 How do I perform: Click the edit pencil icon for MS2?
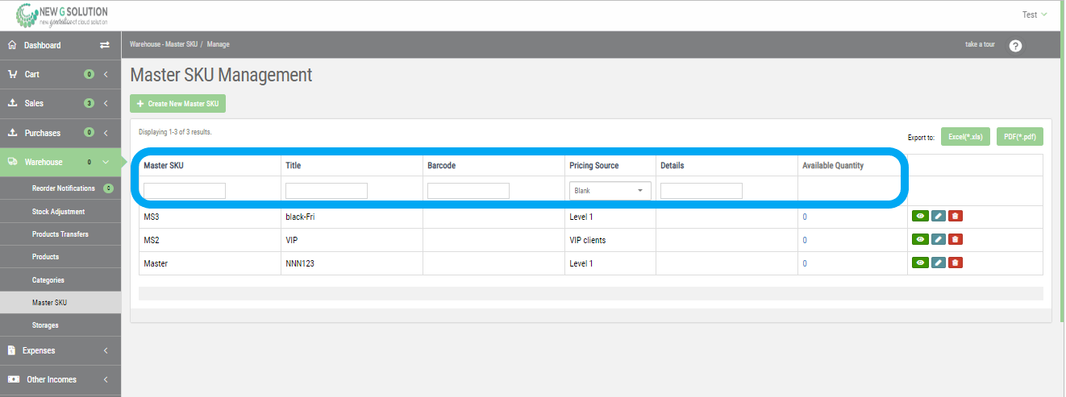938,239
